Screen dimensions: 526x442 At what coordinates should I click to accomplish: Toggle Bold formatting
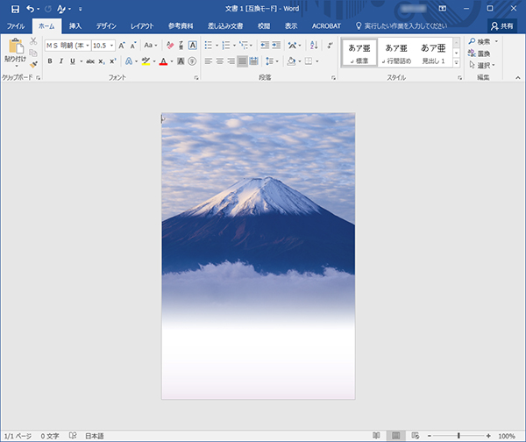50,61
